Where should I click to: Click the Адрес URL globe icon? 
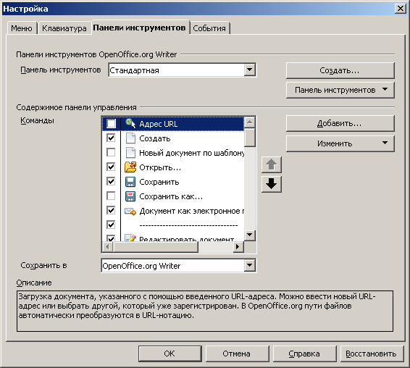130,123
